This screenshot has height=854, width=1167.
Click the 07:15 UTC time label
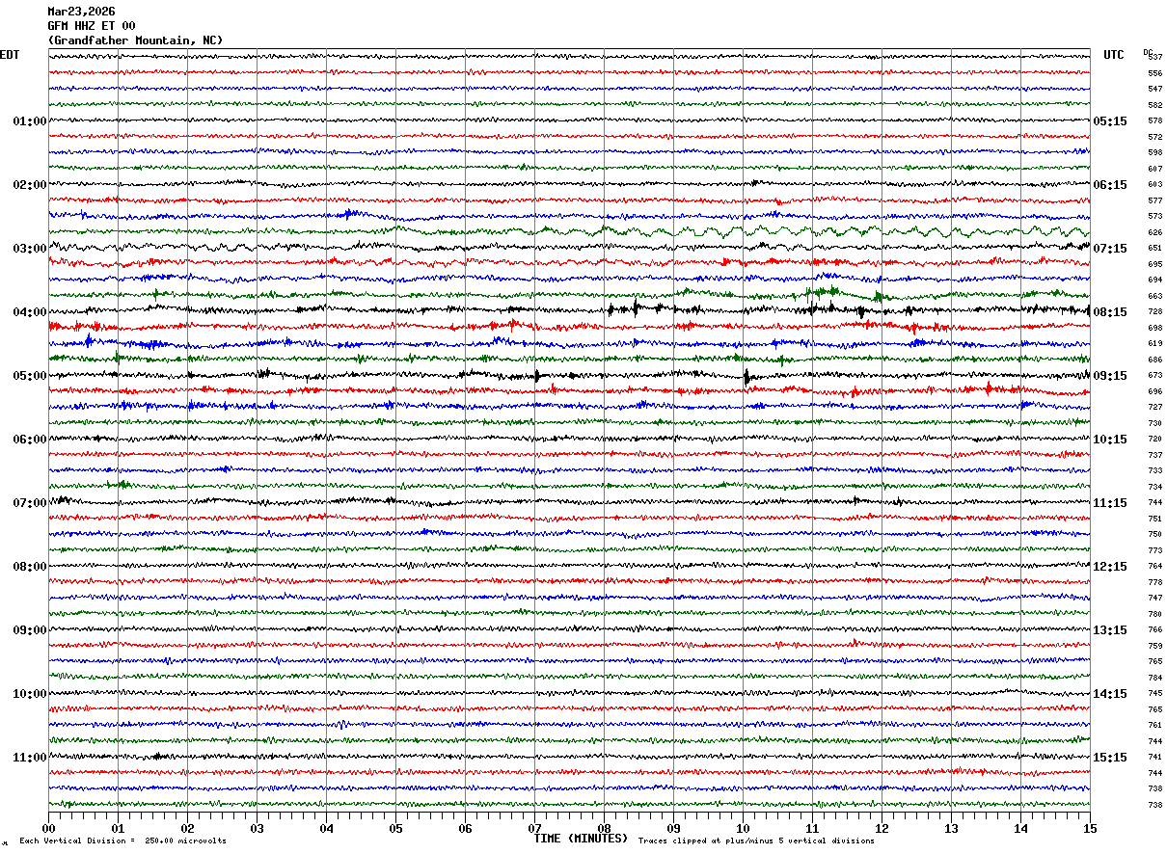click(x=1110, y=249)
